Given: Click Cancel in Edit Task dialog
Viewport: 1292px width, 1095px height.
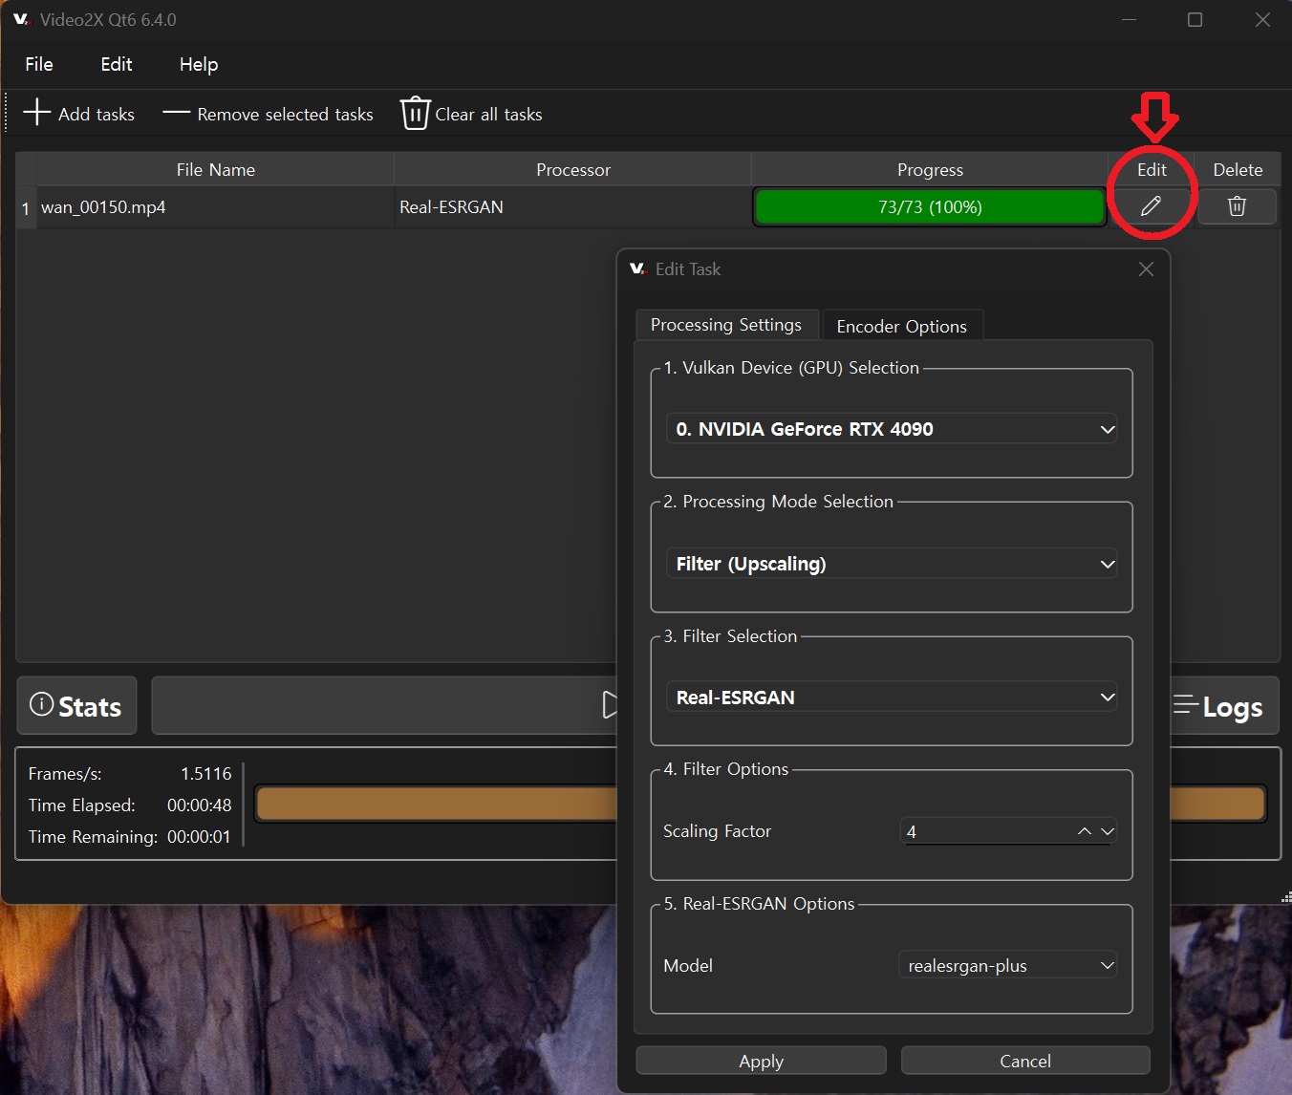Looking at the screenshot, I should [1025, 1061].
